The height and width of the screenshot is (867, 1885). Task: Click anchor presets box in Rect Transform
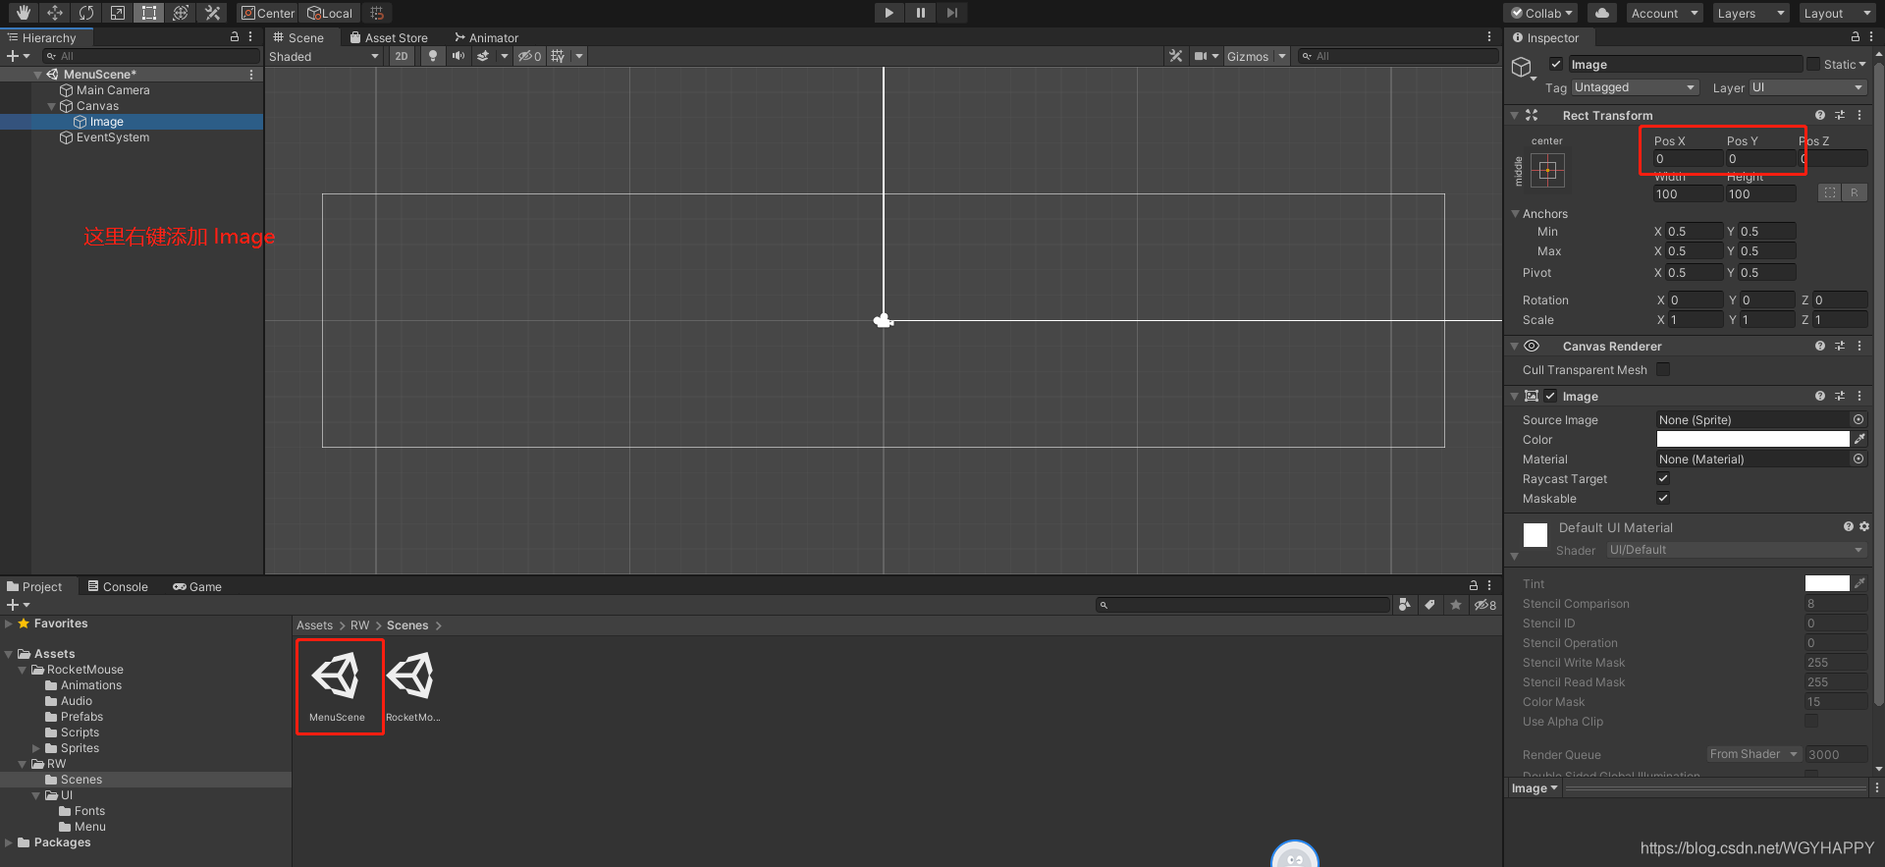coord(1547,171)
